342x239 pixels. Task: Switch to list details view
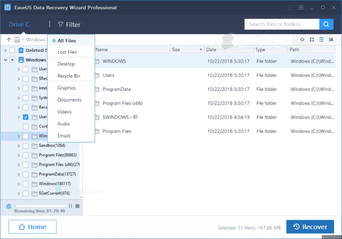point(321,40)
